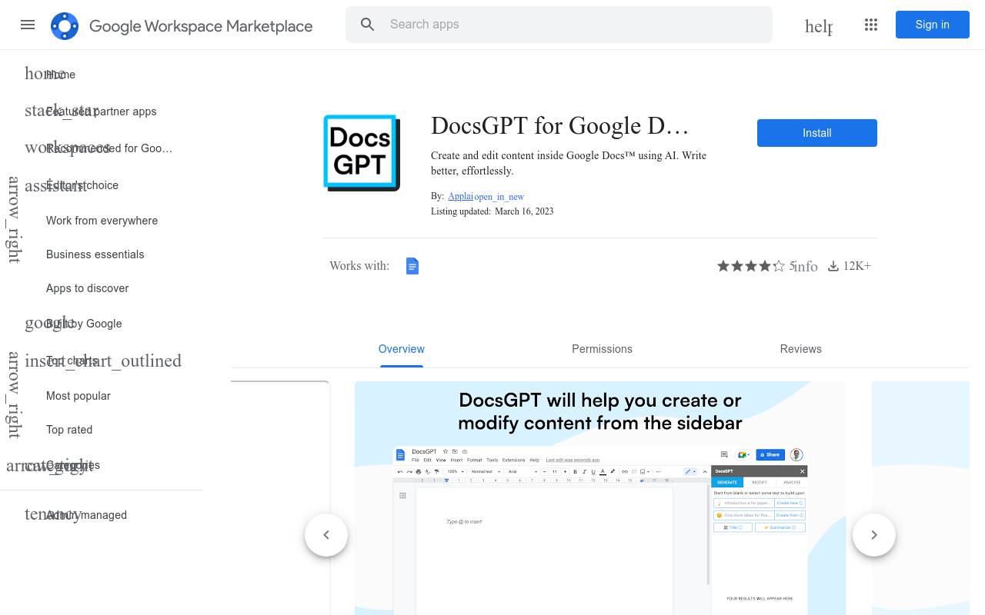985x615 pixels.
Task: Install the DocsGPT app
Action: click(x=817, y=133)
